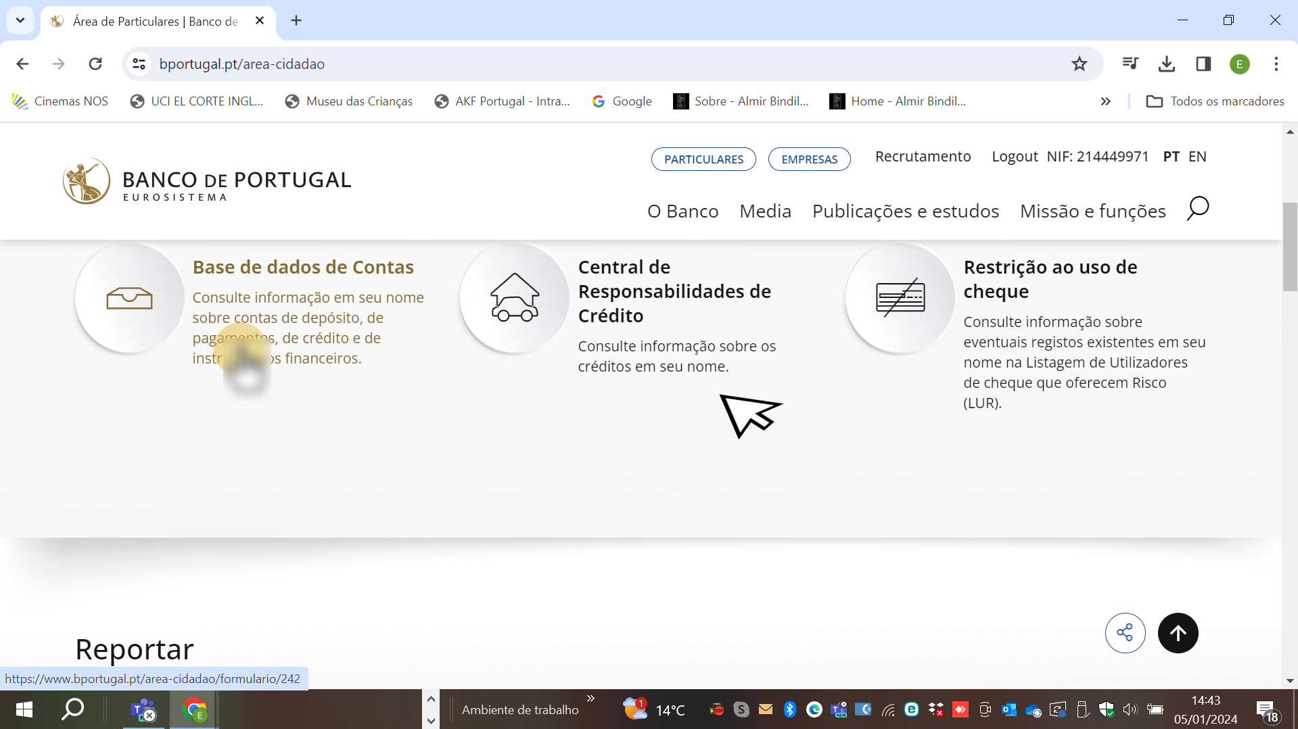Viewport: 1298px width, 729px height.
Task: Switch site language to EN
Action: (1197, 157)
